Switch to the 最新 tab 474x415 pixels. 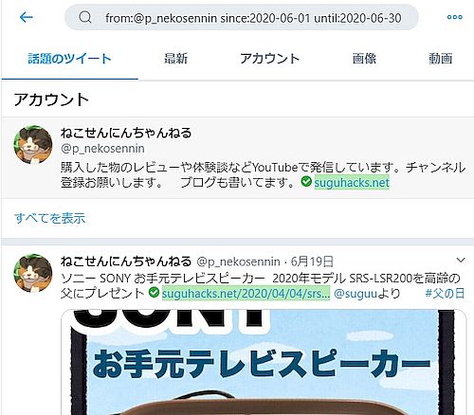(x=175, y=59)
